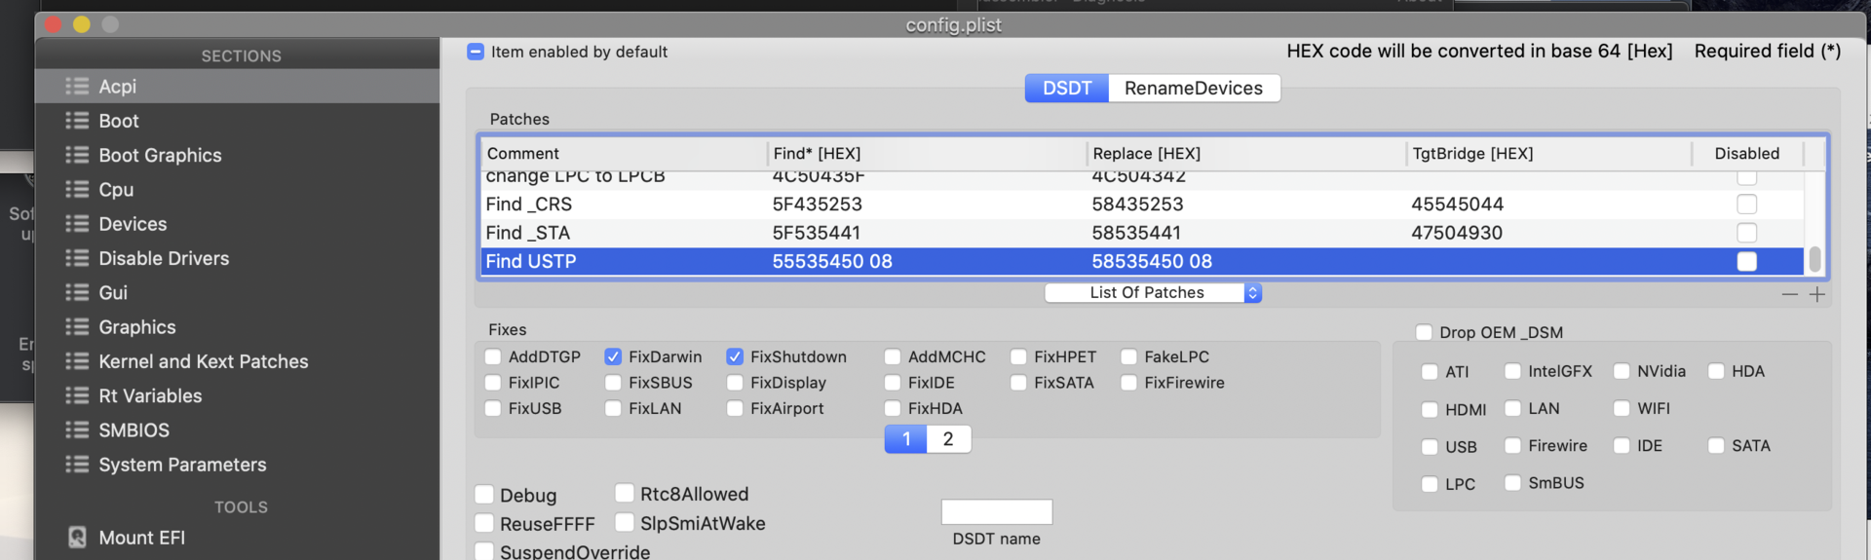1871x560 pixels.
Task: Tick the FixDisplay checkbox
Action: 735,383
